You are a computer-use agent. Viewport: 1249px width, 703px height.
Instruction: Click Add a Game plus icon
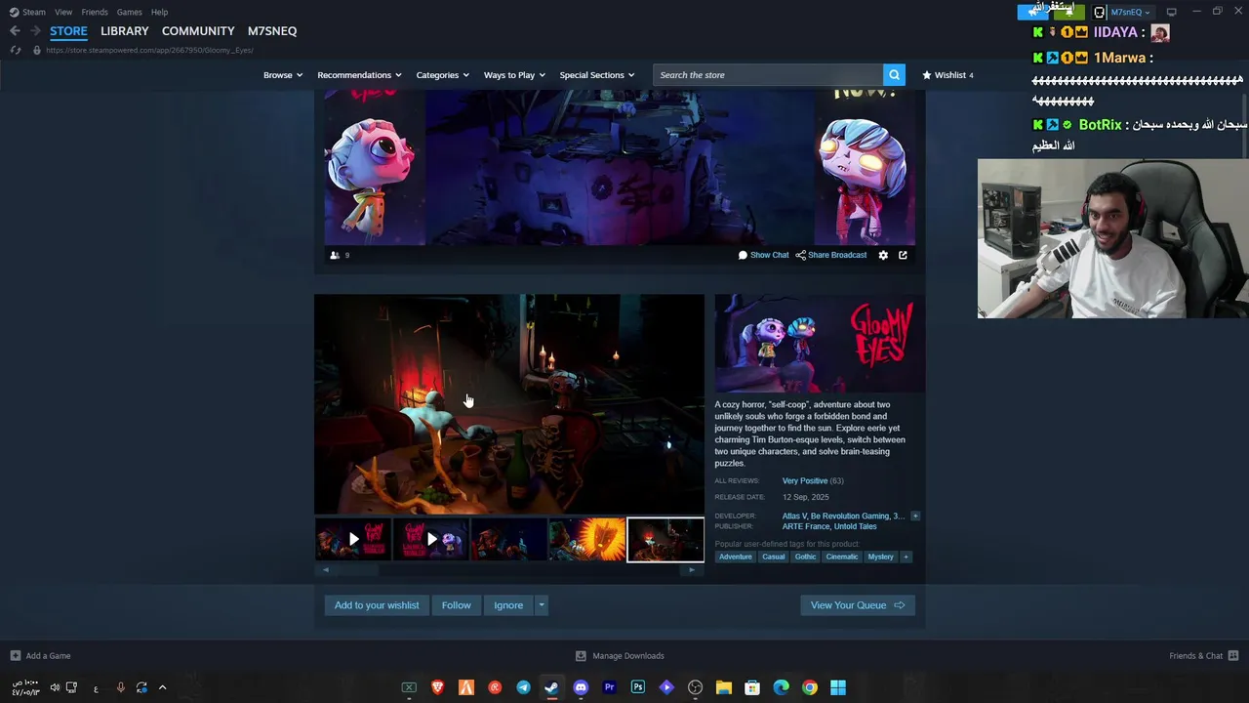(15, 656)
